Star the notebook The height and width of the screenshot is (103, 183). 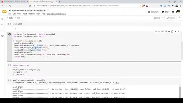(x=48, y=11)
